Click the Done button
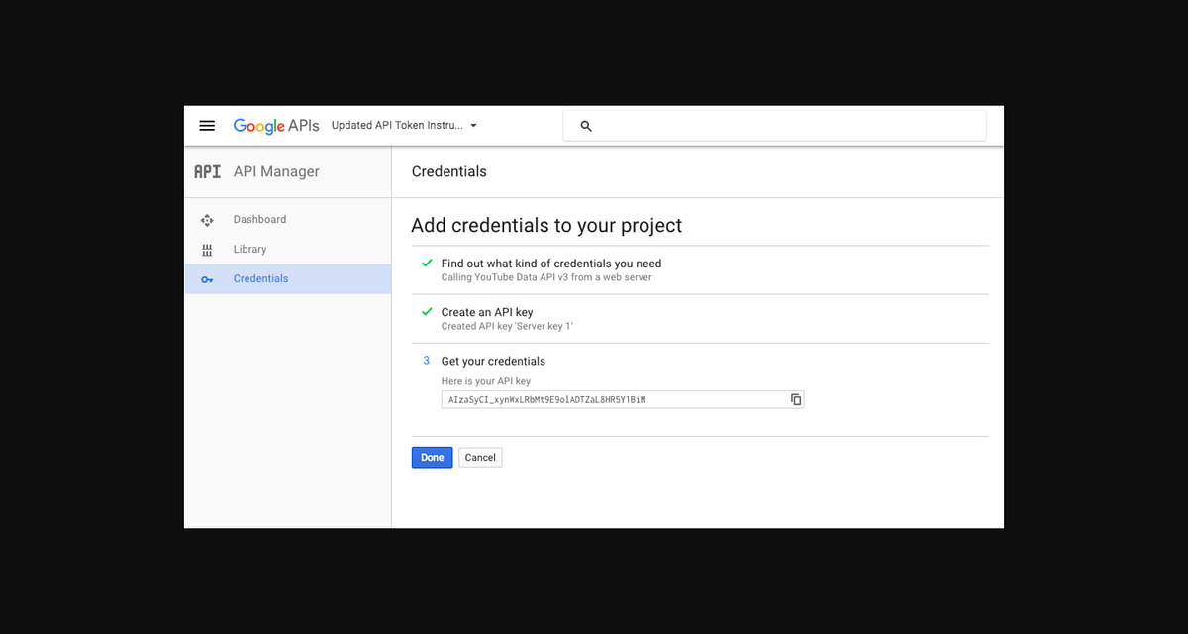 tap(432, 457)
